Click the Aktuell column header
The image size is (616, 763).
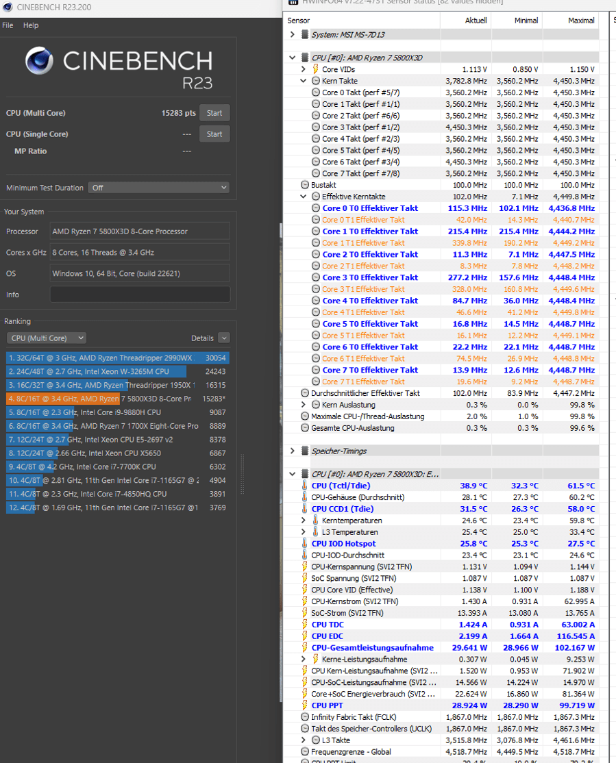pos(466,21)
